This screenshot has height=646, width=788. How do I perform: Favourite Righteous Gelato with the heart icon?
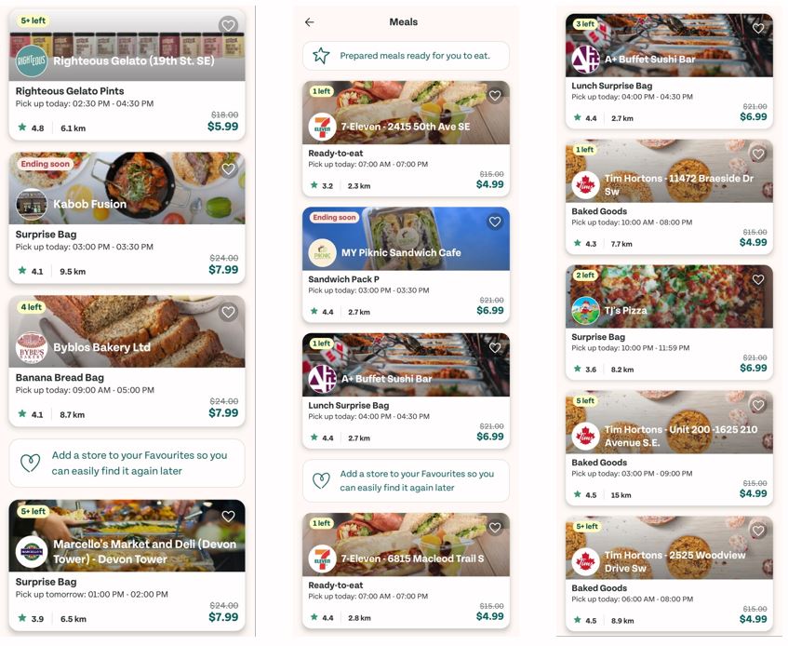pyautogui.click(x=228, y=25)
